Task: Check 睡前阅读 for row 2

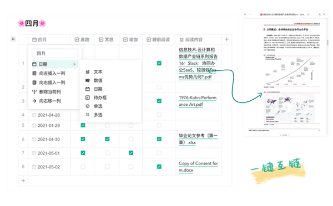Action: [159, 87]
